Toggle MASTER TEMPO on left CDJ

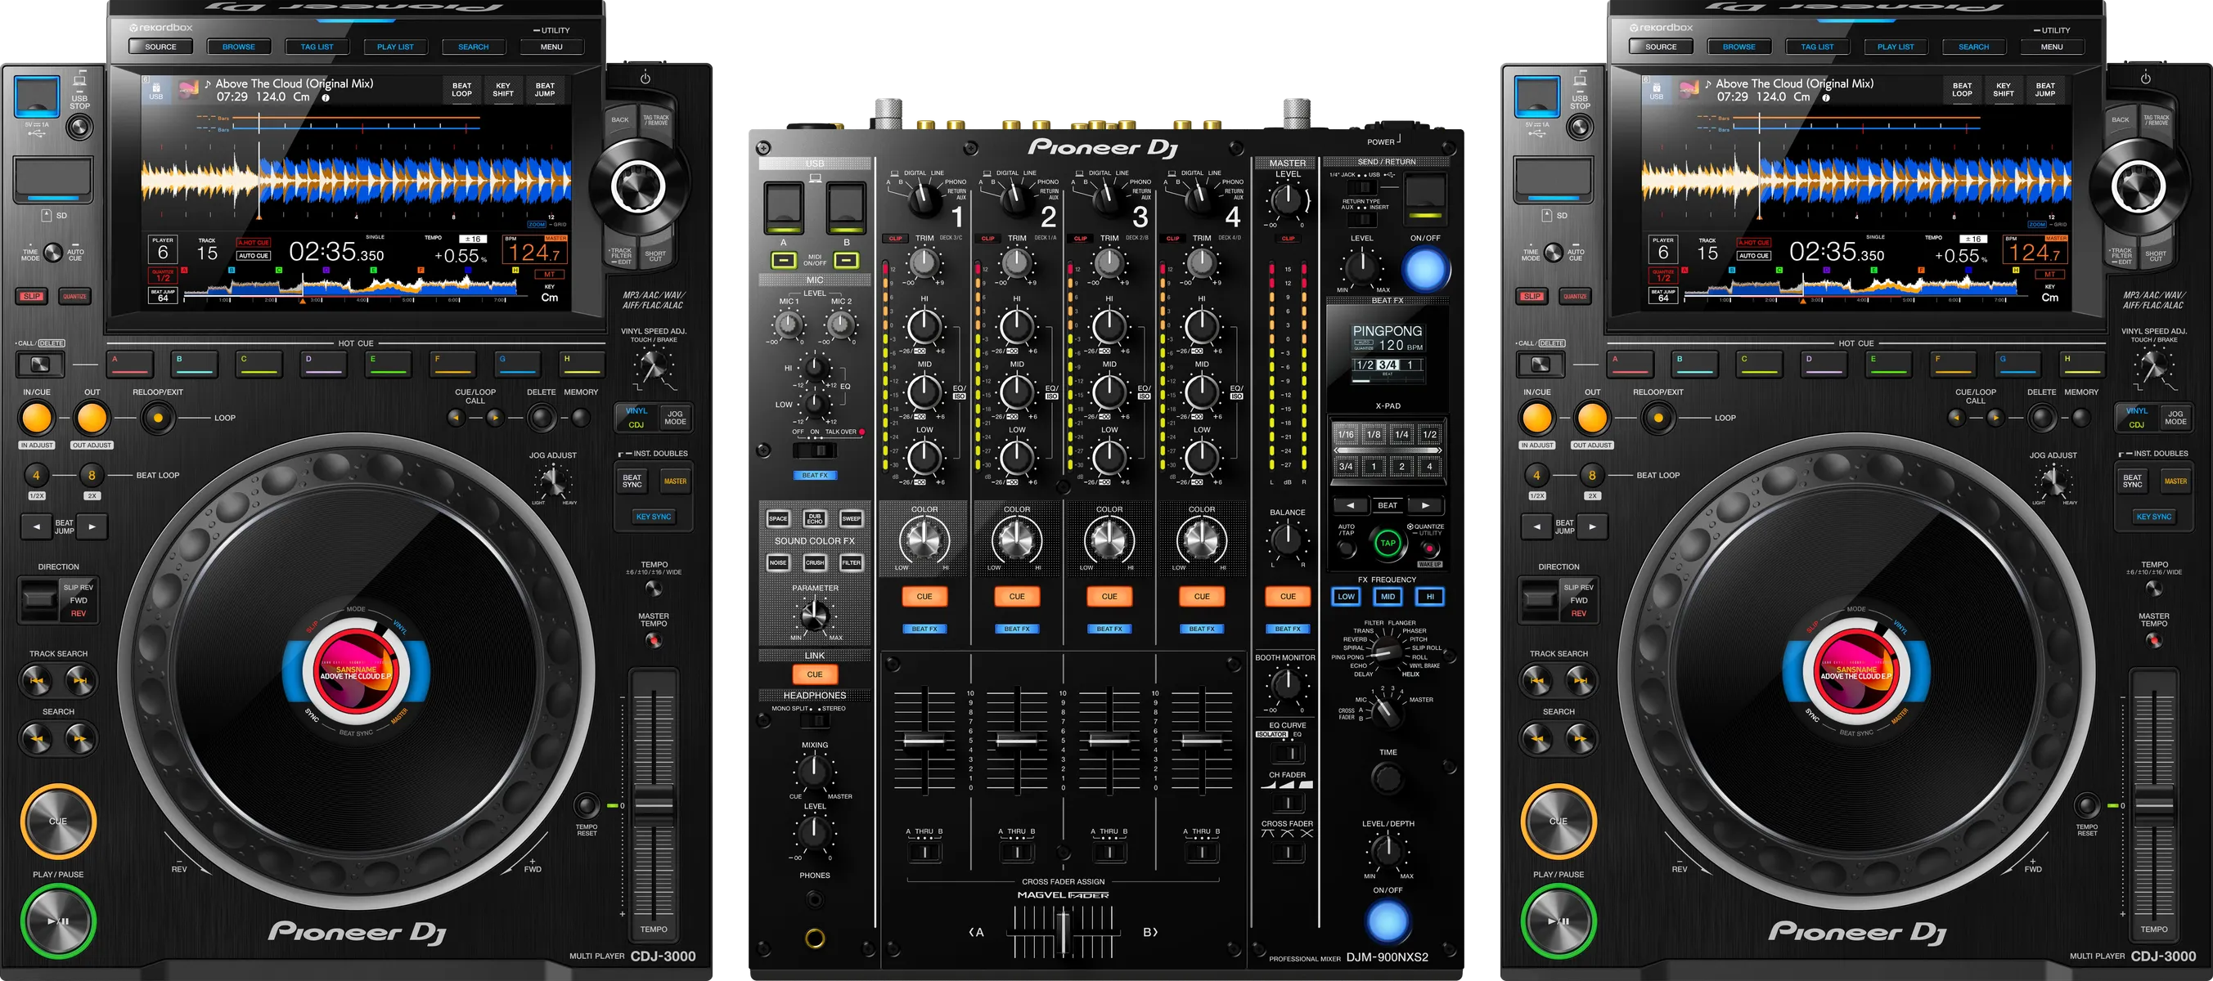pos(654,640)
